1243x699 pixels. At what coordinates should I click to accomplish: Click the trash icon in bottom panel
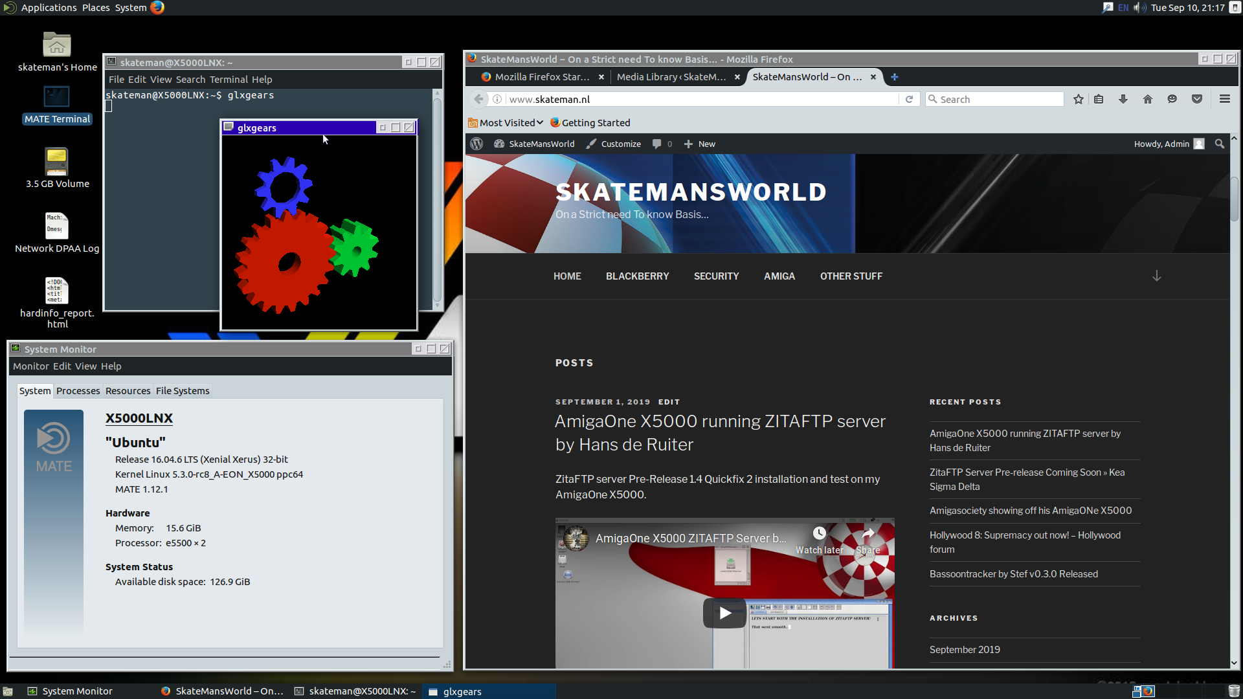pos(1234,691)
